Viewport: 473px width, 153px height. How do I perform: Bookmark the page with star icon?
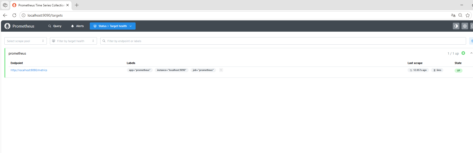point(468,15)
